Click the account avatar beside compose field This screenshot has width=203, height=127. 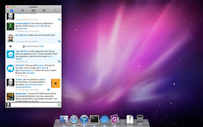tap(8, 105)
